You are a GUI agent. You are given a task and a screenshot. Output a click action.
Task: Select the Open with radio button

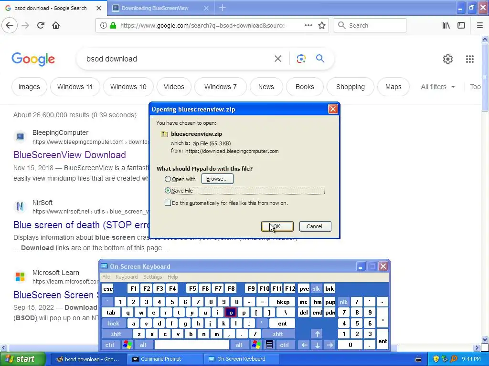click(168, 179)
